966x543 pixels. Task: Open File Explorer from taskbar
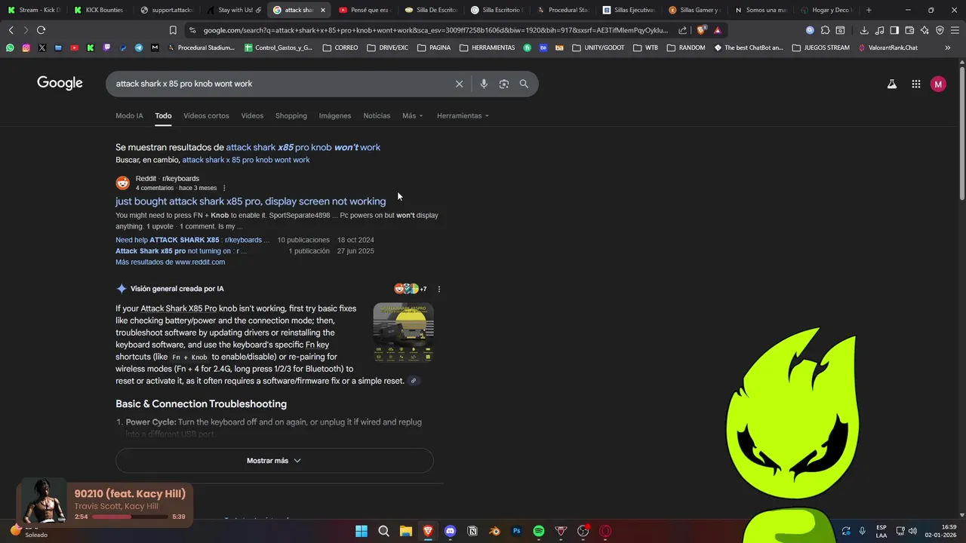pyautogui.click(x=406, y=531)
